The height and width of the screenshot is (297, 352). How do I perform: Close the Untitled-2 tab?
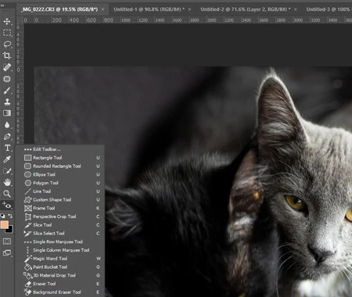[x=296, y=9]
